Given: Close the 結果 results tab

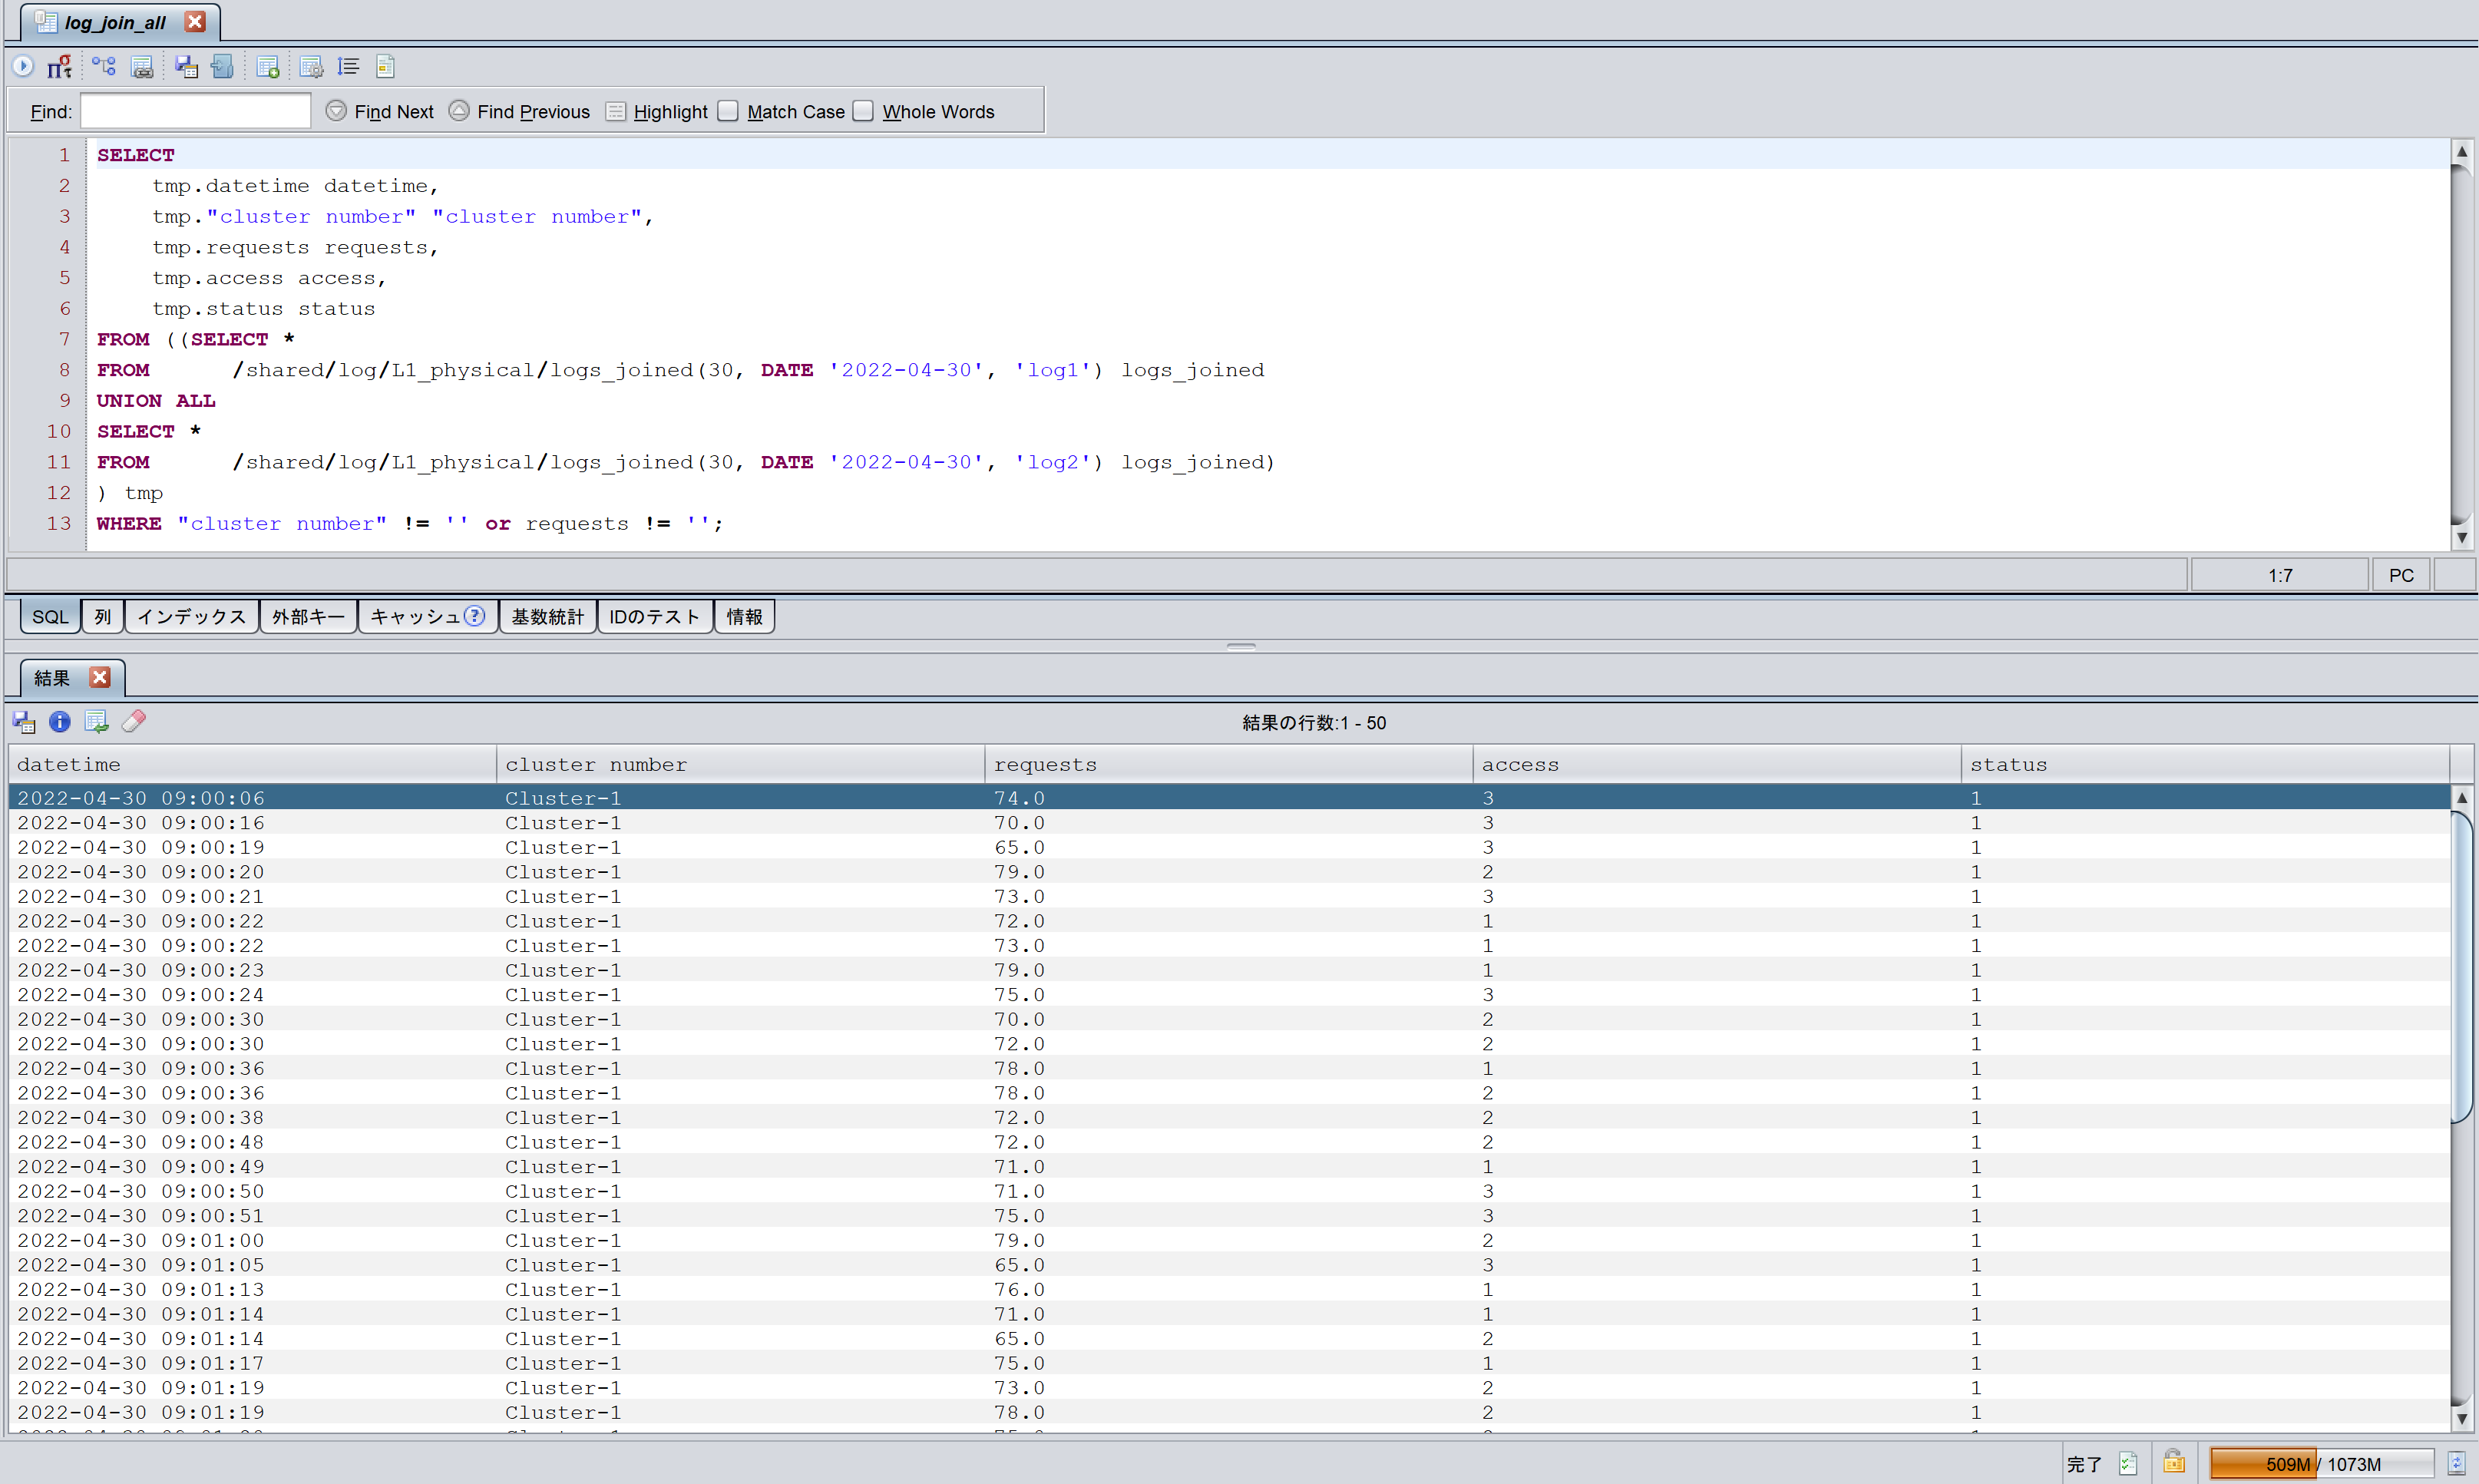Looking at the screenshot, I should [x=100, y=677].
